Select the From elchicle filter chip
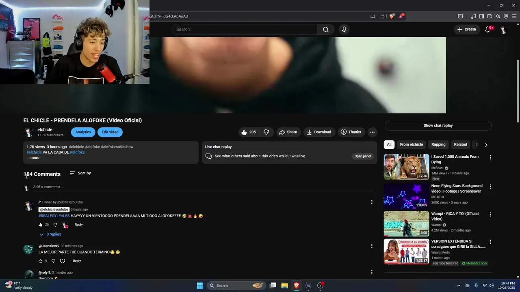 (411, 144)
